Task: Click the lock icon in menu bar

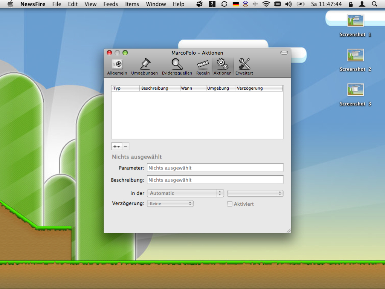Action: pos(351,4)
